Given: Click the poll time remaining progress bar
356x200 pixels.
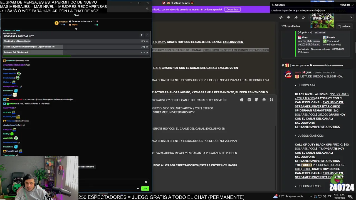Looking at the screenshot, I should (x=76, y=56).
